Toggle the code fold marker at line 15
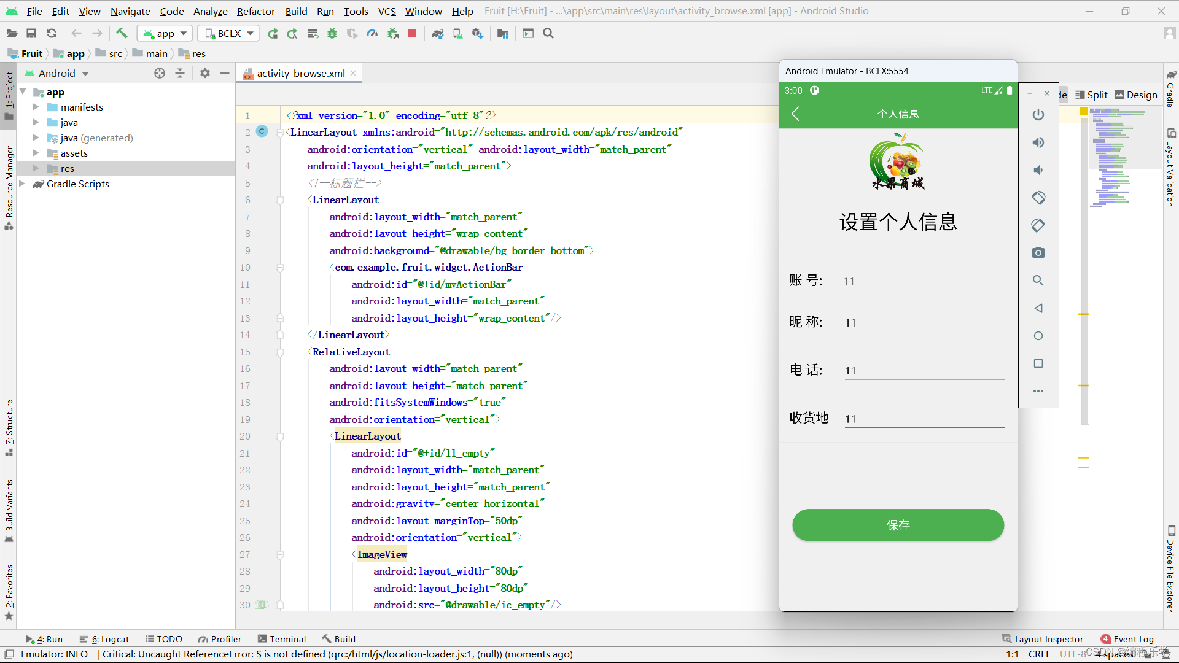This screenshot has height=663, width=1179. pyautogui.click(x=280, y=352)
